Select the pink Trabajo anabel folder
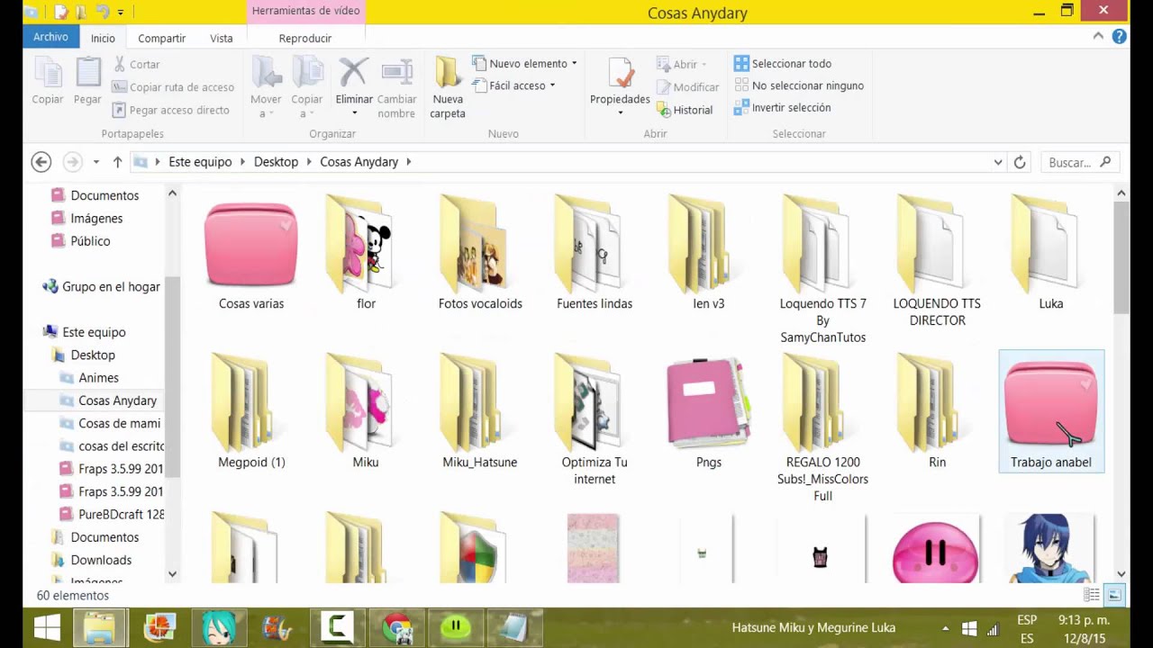Viewport: 1153px width, 648px height. [x=1051, y=411]
